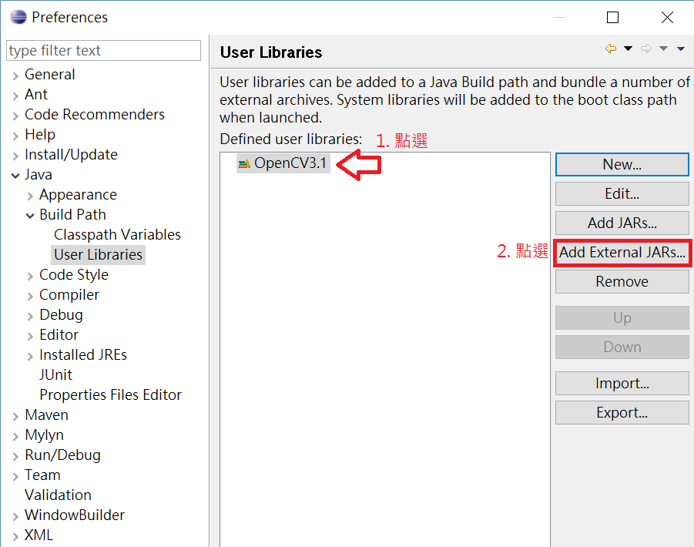Click the Export... button
This screenshot has height=547, width=694.
622,412
